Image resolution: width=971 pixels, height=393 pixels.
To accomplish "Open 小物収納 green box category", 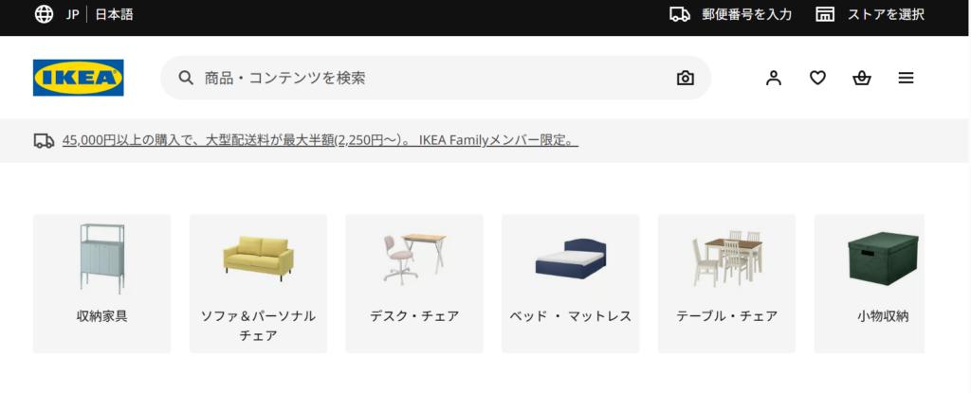I will 870,283.
